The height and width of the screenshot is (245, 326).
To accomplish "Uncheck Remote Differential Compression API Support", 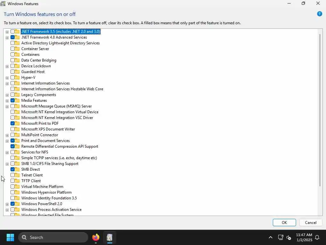I will [x=12, y=146].
